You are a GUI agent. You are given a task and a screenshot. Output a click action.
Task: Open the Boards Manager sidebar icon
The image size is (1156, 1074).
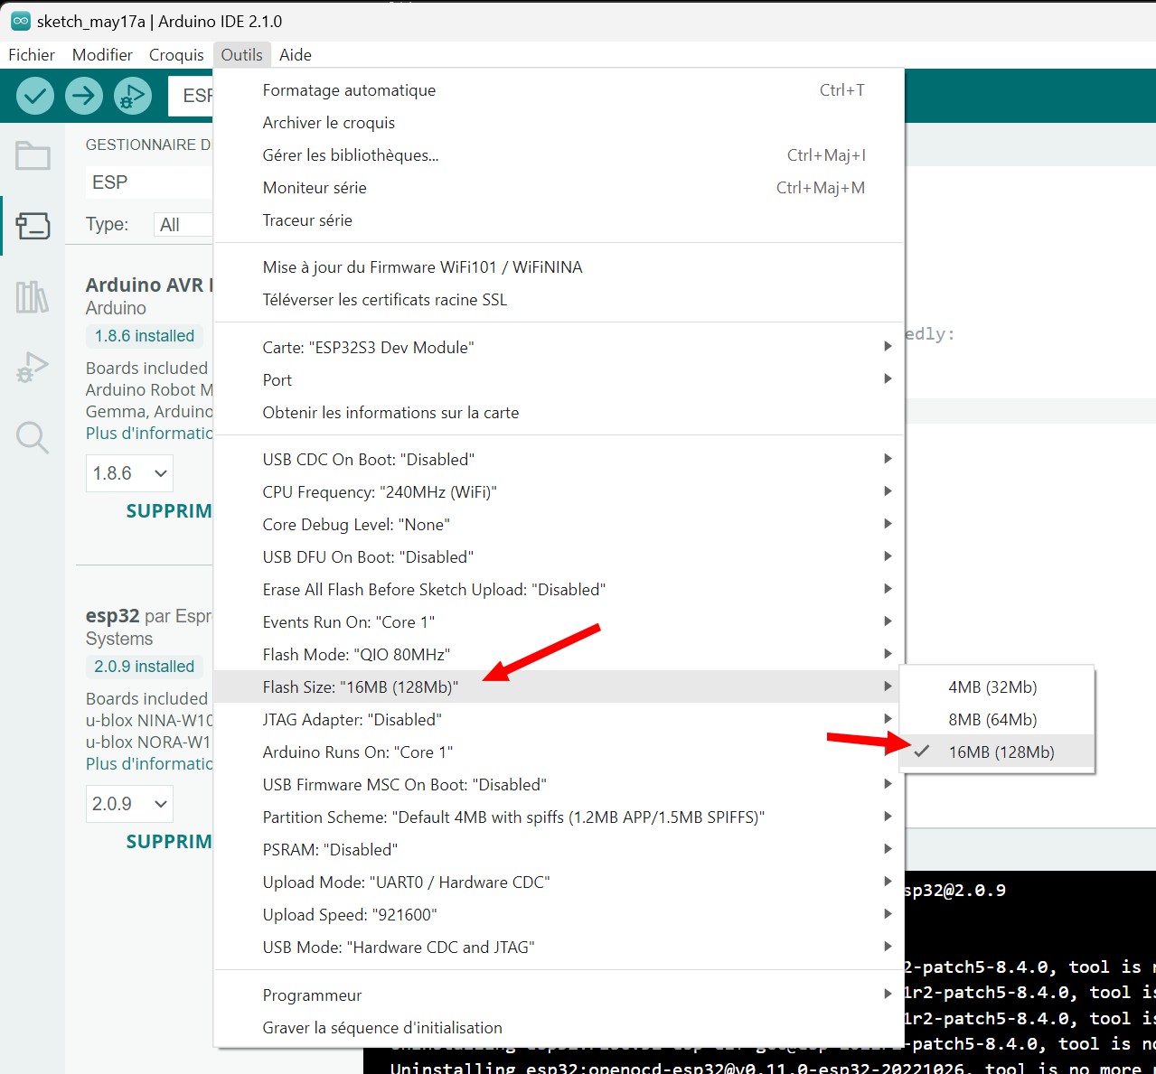coord(33,225)
